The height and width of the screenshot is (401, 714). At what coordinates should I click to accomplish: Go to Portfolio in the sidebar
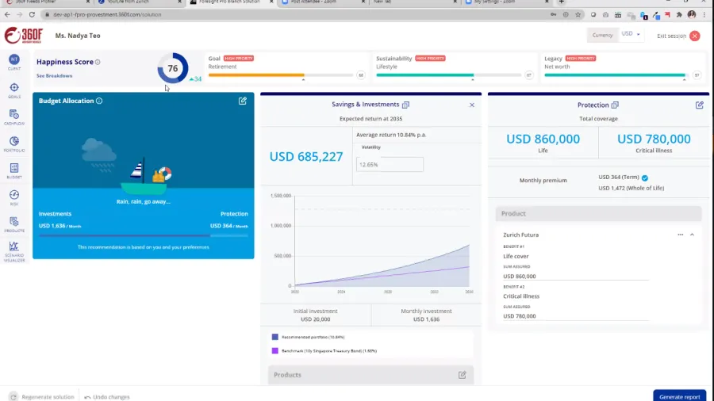point(14,143)
